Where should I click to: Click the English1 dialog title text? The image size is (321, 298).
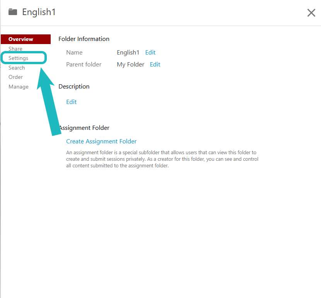tap(39, 12)
